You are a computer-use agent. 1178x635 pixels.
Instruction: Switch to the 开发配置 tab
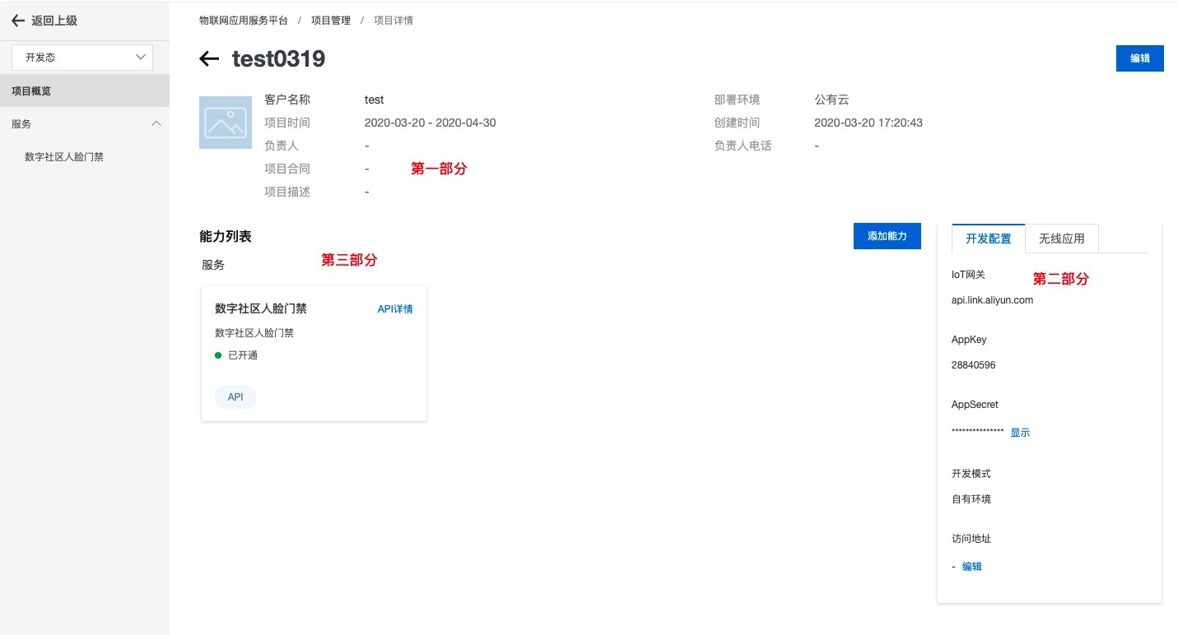(989, 239)
